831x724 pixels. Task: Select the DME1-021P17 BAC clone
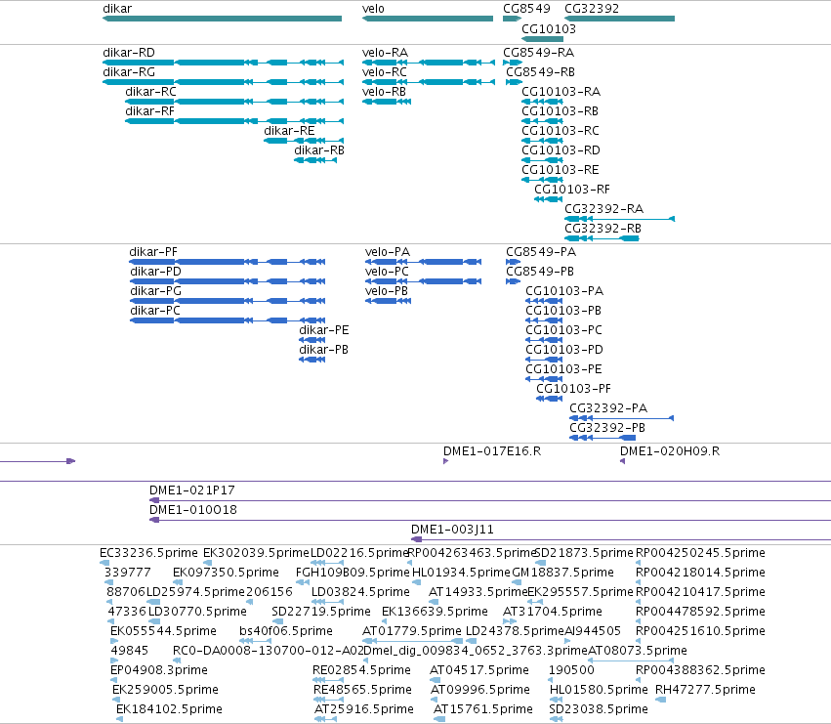tap(490, 500)
